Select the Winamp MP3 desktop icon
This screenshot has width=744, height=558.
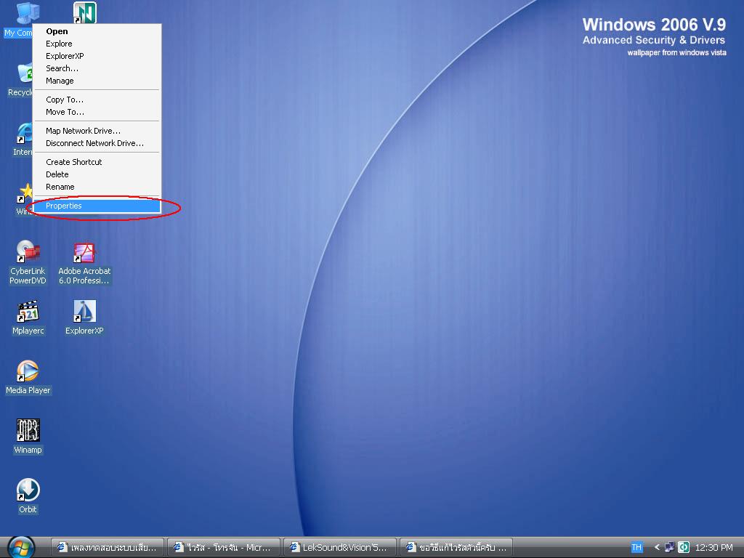coord(28,437)
